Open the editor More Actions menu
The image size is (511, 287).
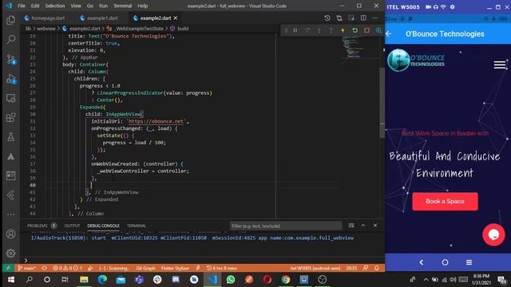coord(375,18)
